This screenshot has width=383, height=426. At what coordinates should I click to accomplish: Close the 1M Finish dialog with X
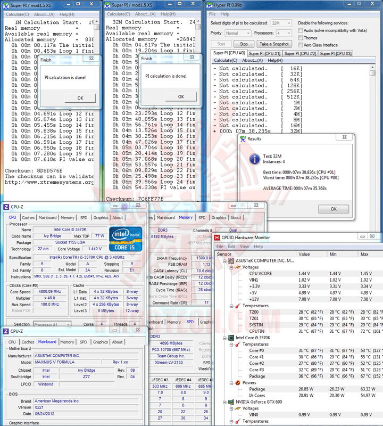pyautogui.click(x=91, y=59)
